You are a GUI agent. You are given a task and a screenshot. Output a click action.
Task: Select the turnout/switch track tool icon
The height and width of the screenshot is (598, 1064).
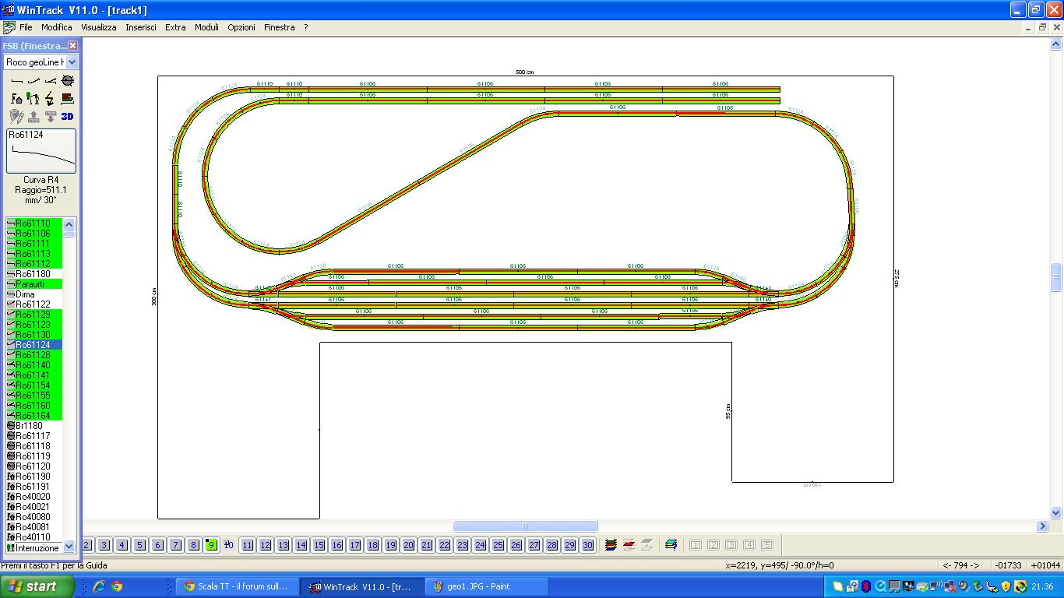coord(51,81)
